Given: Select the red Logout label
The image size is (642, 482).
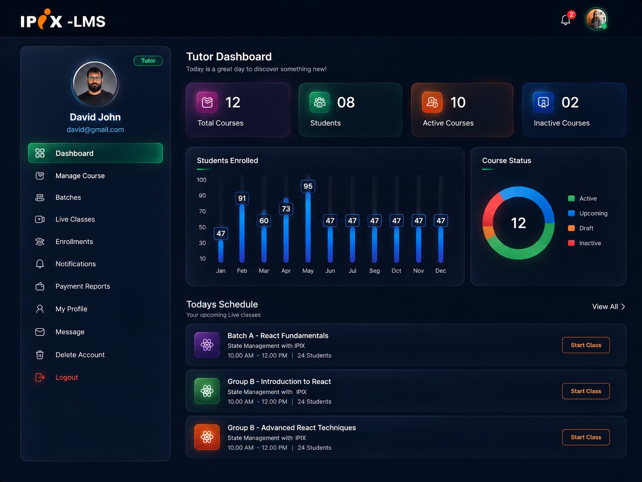Looking at the screenshot, I should point(67,377).
